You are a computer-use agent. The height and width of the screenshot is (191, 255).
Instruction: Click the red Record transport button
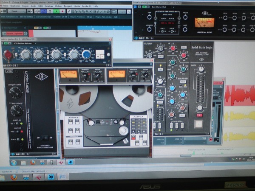(62, 11)
